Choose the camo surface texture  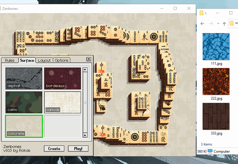pyautogui.click(x=24, y=102)
